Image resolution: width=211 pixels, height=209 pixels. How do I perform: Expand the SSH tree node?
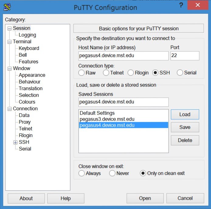tap(16, 142)
